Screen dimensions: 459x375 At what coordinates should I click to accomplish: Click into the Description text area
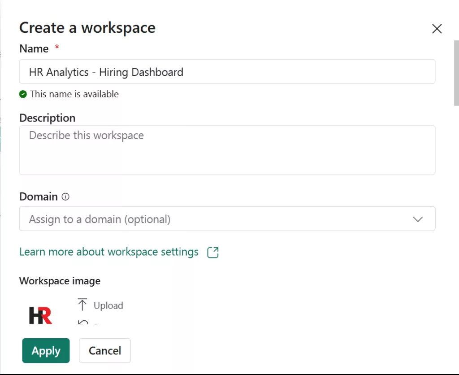(227, 150)
